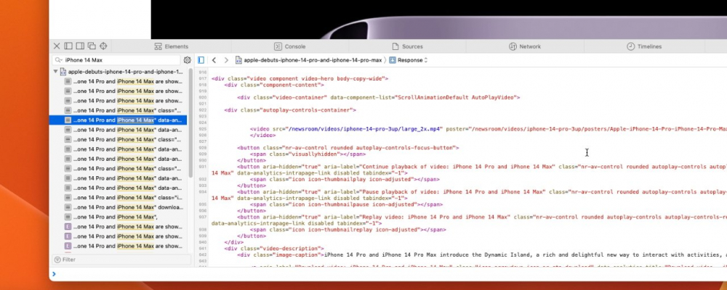The height and width of the screenshot is (290, 727).
Task: Open the Response dropdown in path bar
Action: (409, 60)
